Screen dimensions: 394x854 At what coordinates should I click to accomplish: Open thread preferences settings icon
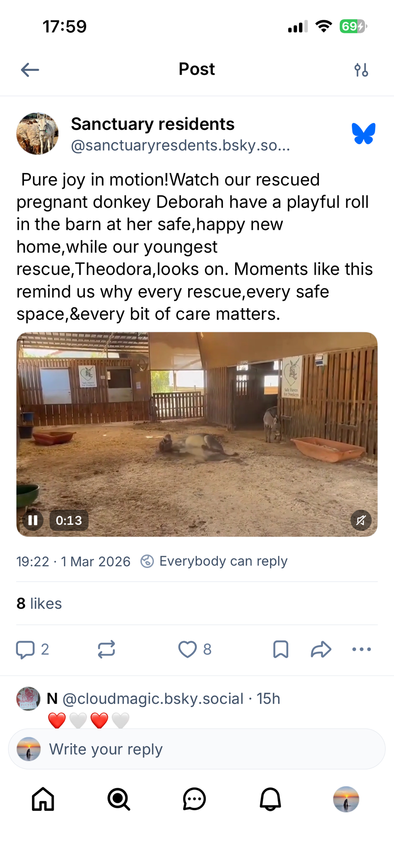361,70
